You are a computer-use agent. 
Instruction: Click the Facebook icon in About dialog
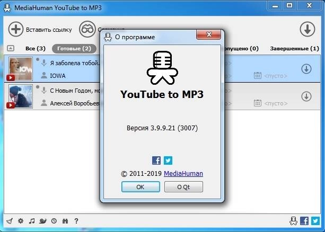(156, 160)
